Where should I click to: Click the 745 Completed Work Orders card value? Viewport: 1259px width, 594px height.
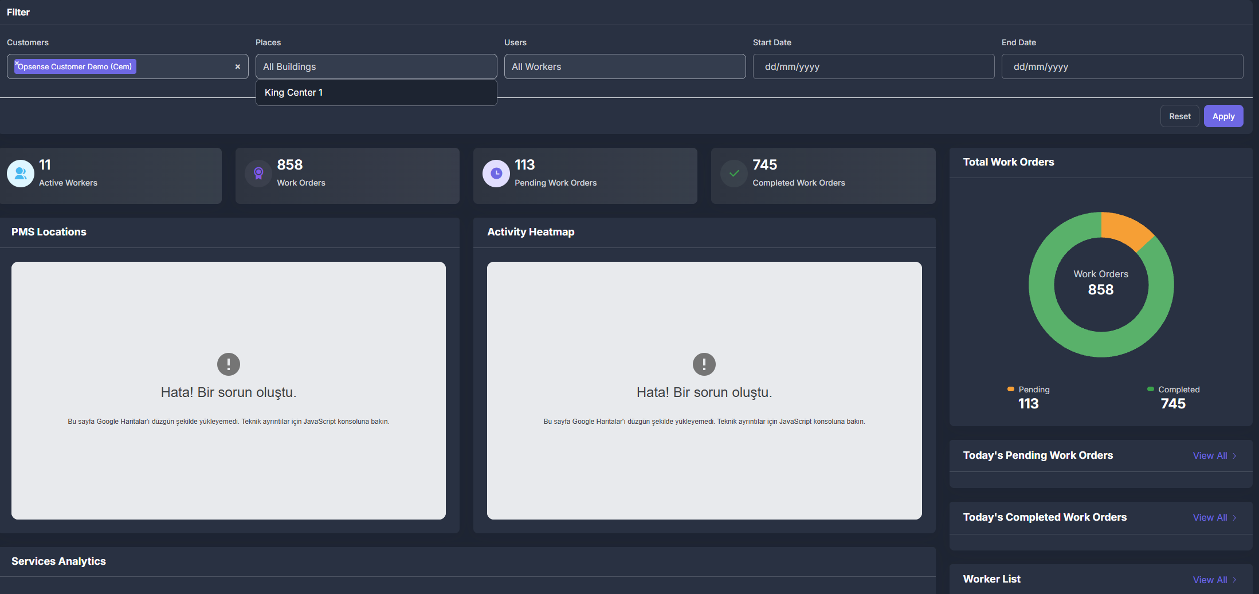(765, 165)
